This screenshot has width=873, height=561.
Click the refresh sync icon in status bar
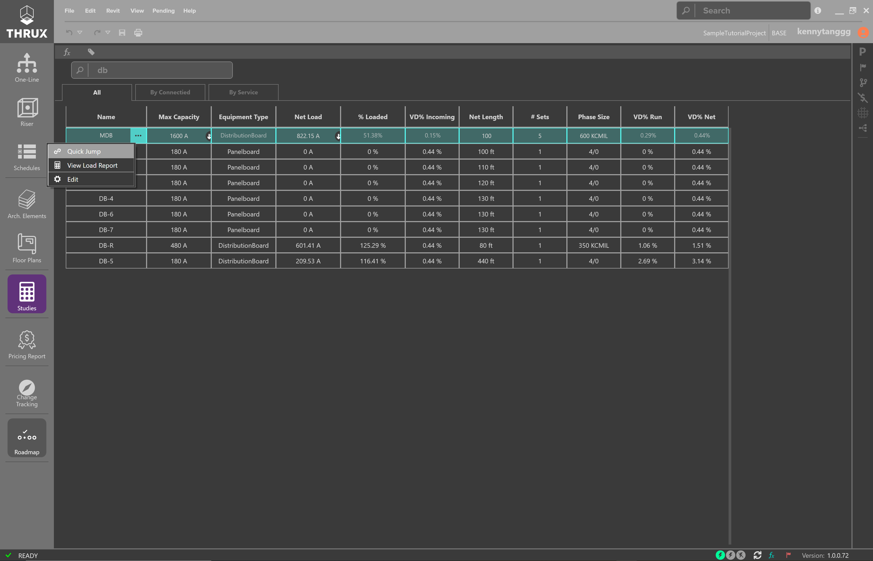pos(758,555)
